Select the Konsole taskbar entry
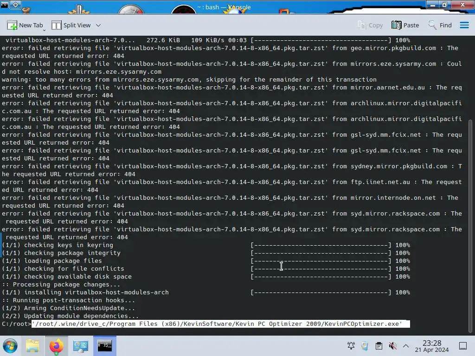This screenshot has width=475, height=356. tap(104, 346)
